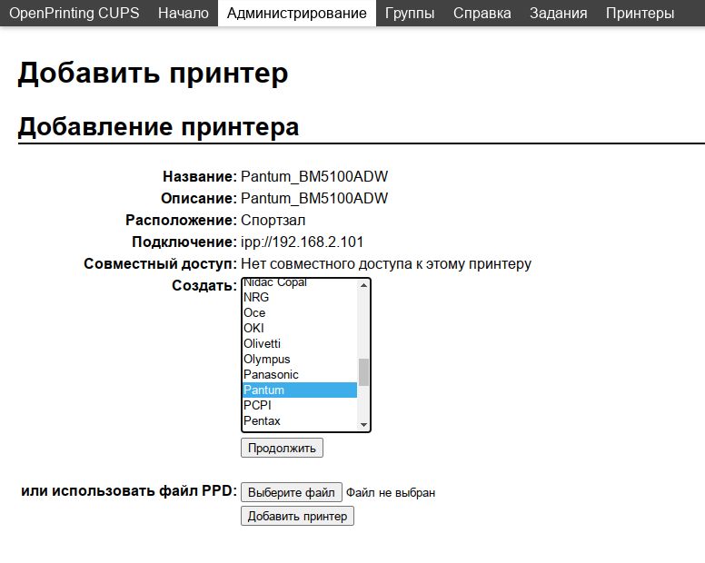705x563 pixels.
Task: Select PCPI in the manufacturer list
Action: point(257,405)
